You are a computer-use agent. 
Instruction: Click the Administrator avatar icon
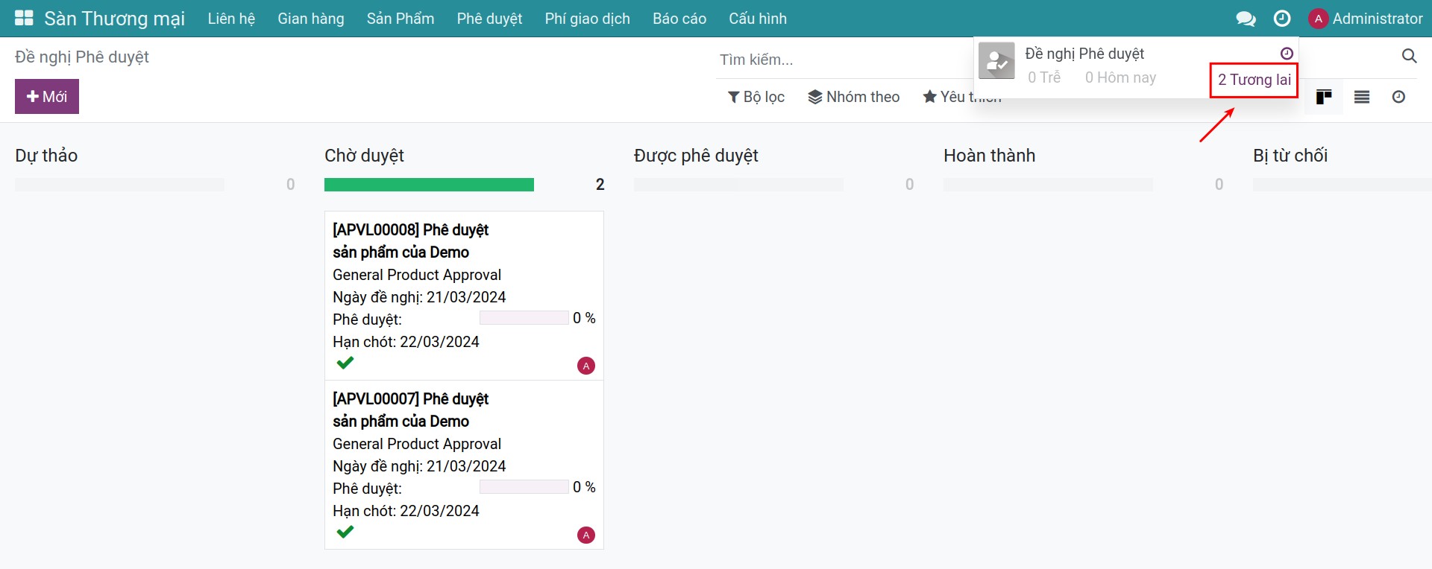1319,19
